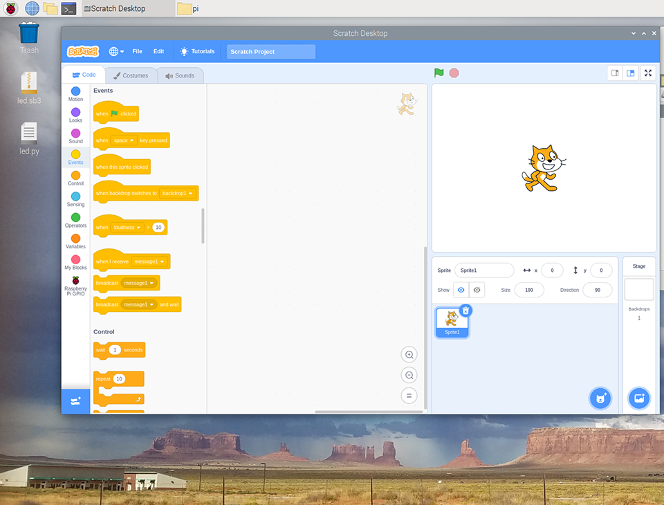Viewport: 664px width, 505px height.
Task: Open message1 dropdown in plain broadcast block
Action: click(x=139, y=283)
